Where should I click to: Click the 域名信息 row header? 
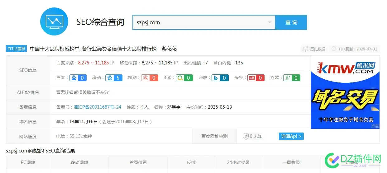[28, 122]
